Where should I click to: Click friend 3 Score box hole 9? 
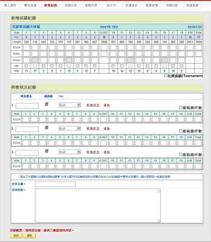coord(94,166)
